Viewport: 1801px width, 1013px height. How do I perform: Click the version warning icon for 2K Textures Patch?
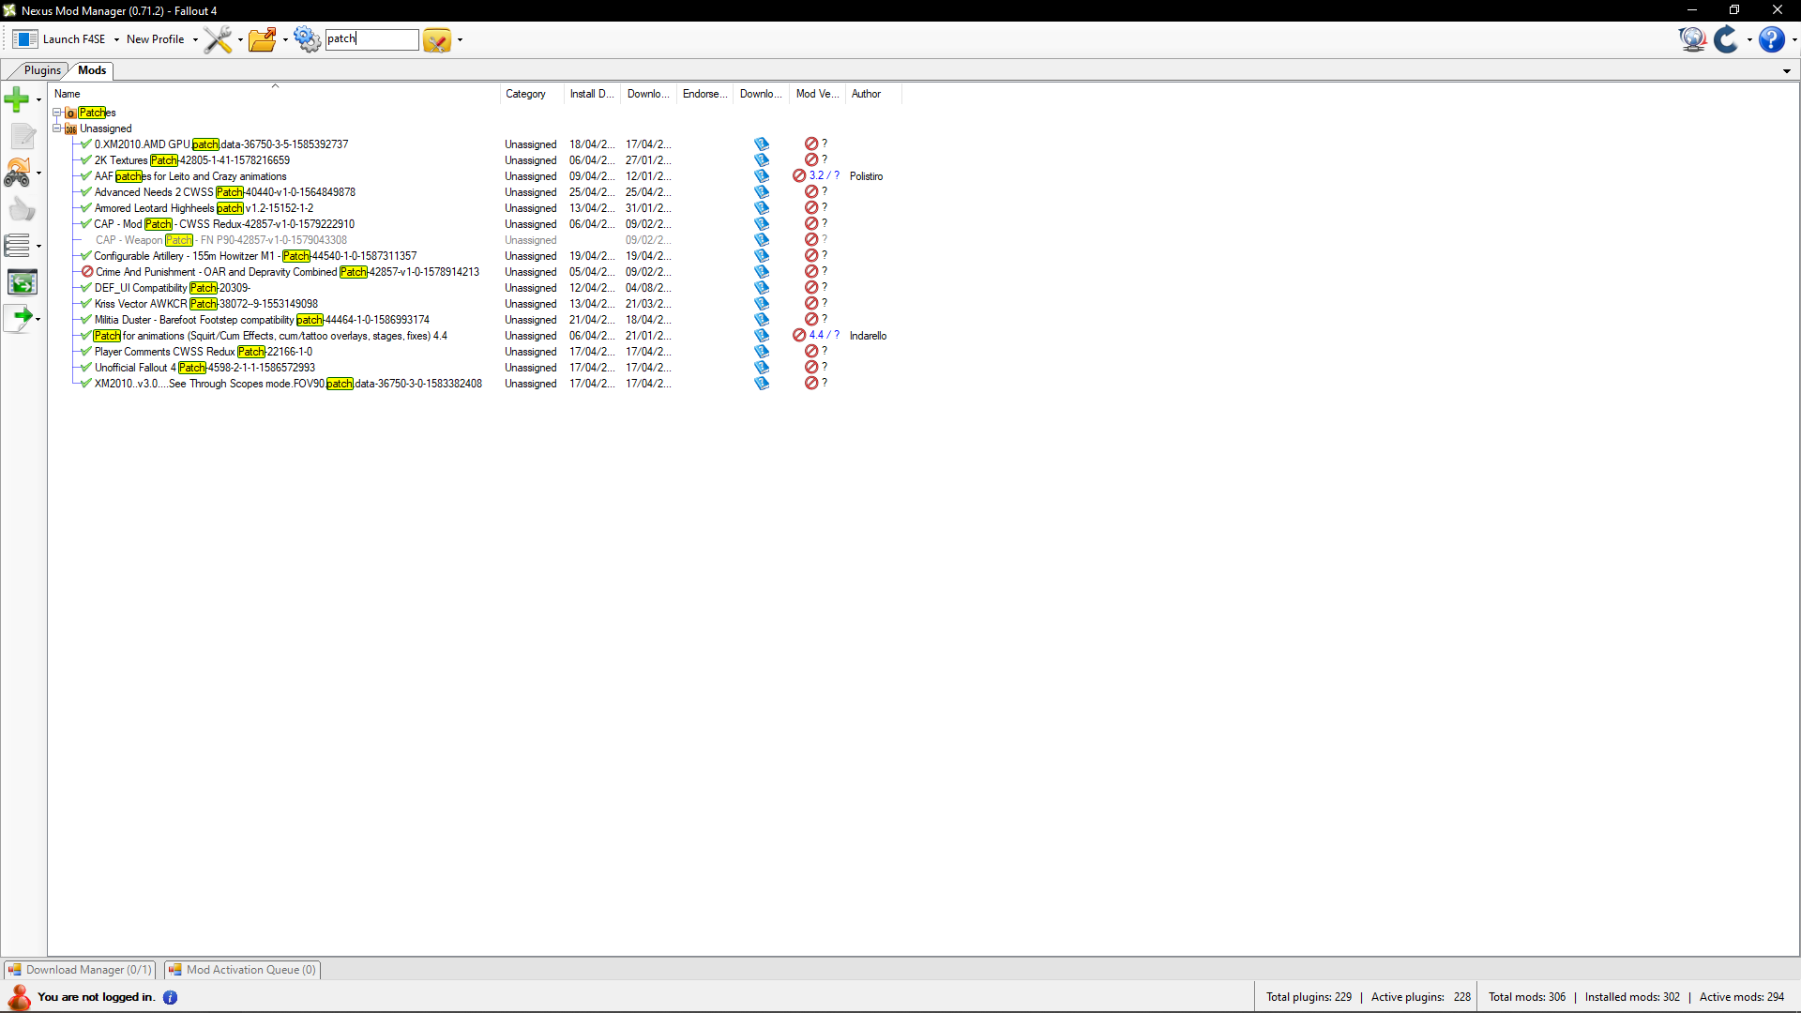(811, 160)
